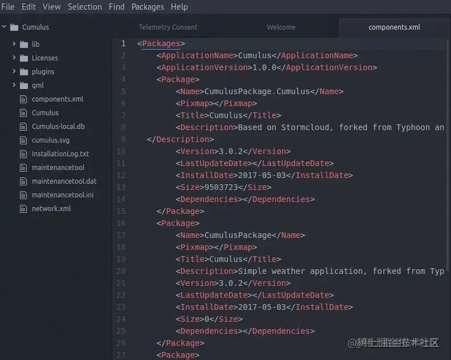Open InstallationLog.txt in the tree
The height and width of the screenshot is (360, 451).
(x=60, y=154)
